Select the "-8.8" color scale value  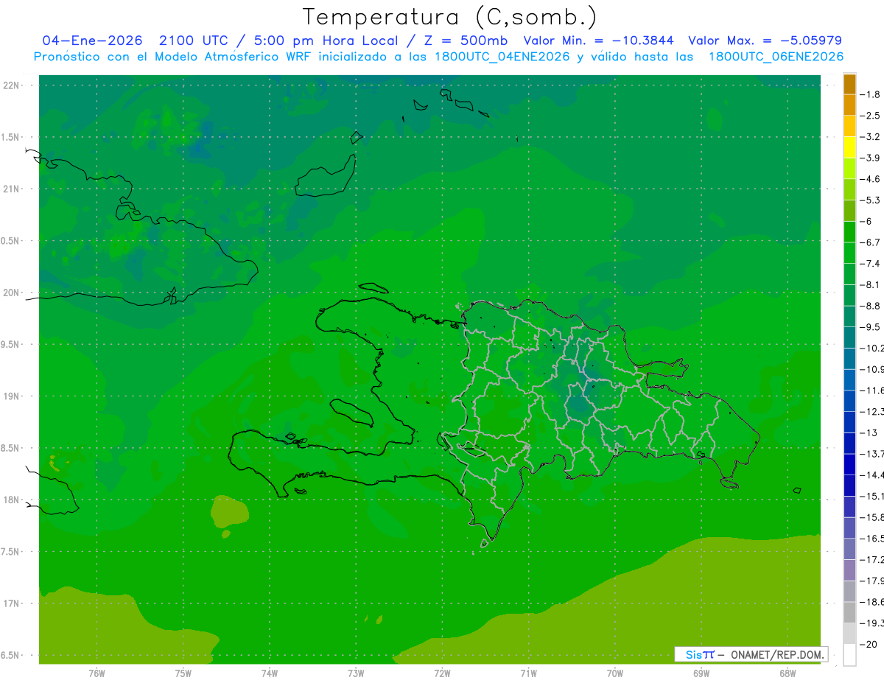click(x=871, y=306)
